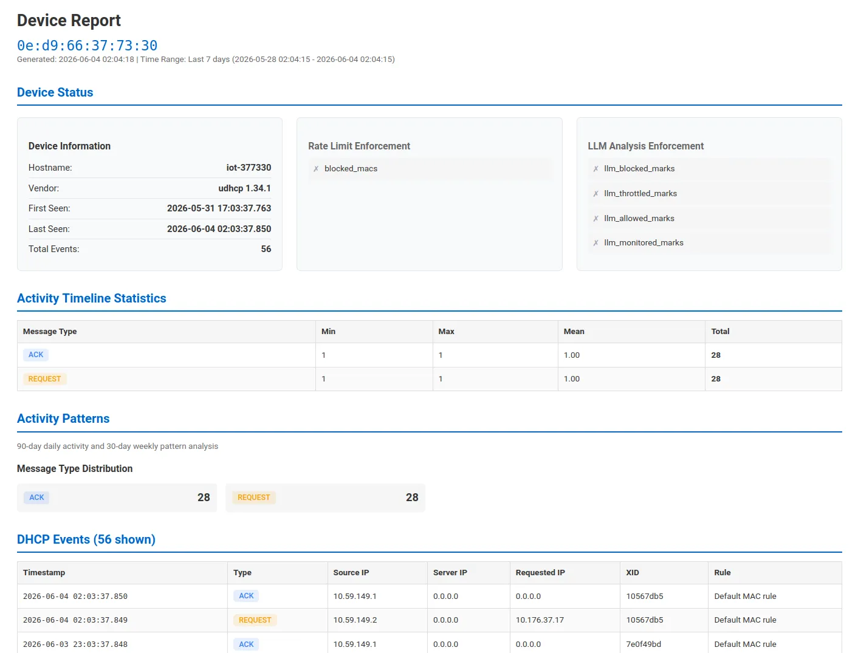Click timestamp 2026-06-03 23:03:37.848

[75, 644]
